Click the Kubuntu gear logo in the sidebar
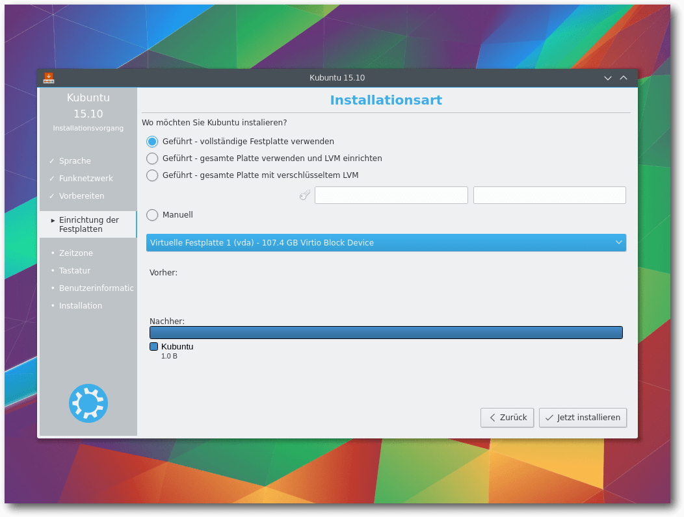The width and height of the screenshot is (684, 517). pyautogui.click(x=88, y=403)
